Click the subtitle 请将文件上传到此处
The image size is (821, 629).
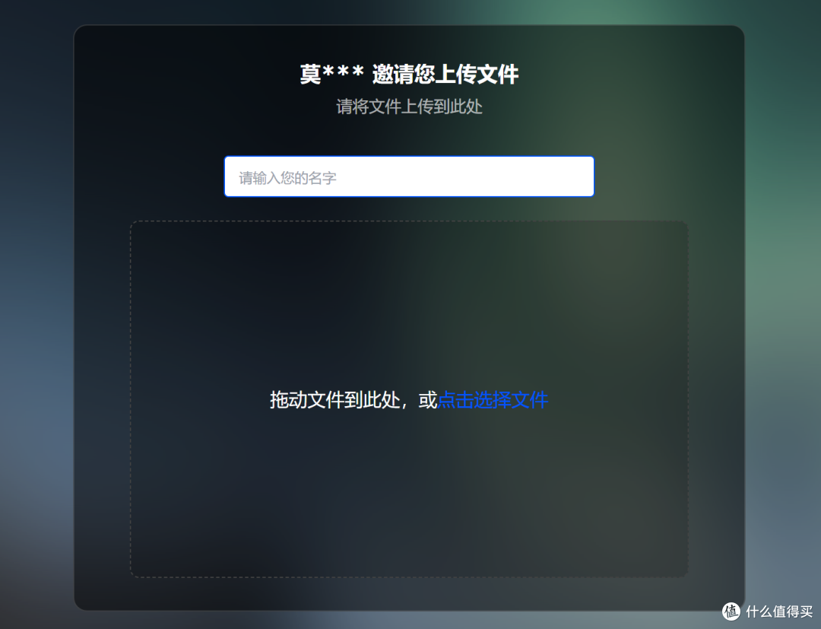409,106
